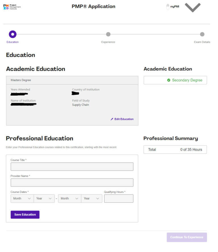Open the starting Year dropdown

pyautogui.click(x=44, y=198)
